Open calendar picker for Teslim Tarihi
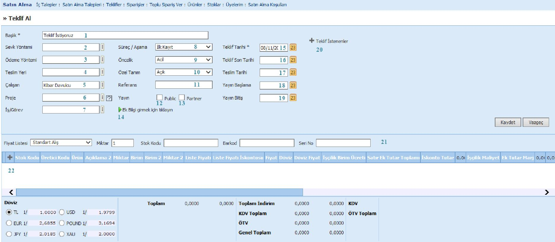 293,72
